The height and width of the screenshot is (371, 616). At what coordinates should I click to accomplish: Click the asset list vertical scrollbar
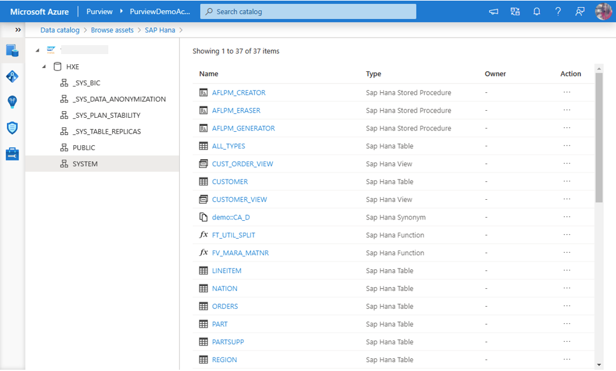pos(599,137)
